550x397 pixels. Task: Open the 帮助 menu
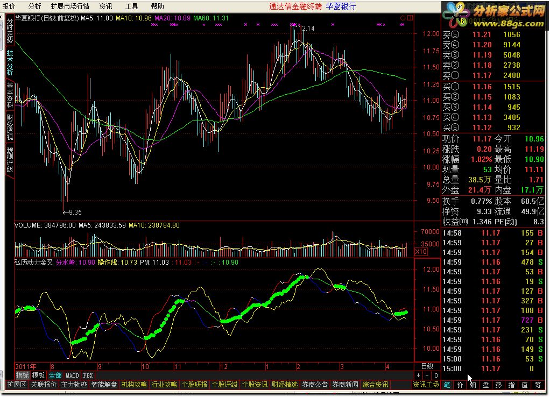pos(158,6)
